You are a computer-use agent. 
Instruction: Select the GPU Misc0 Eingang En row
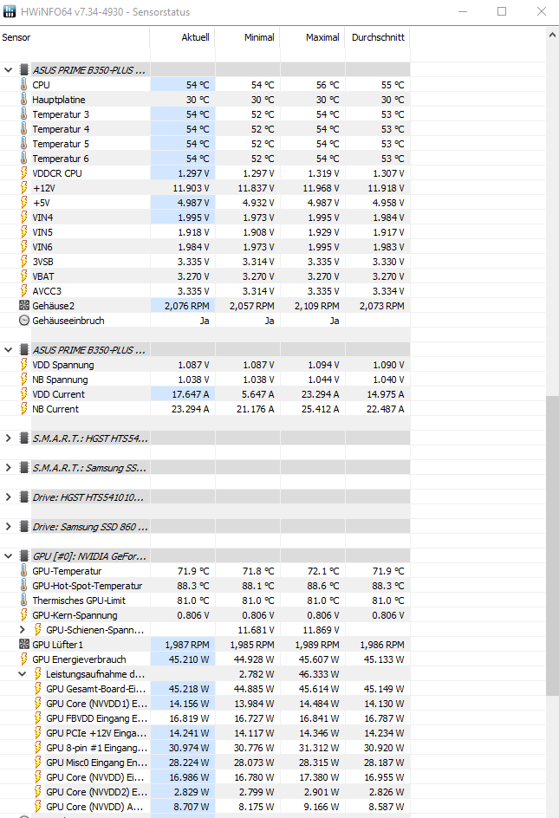point(205,763)
